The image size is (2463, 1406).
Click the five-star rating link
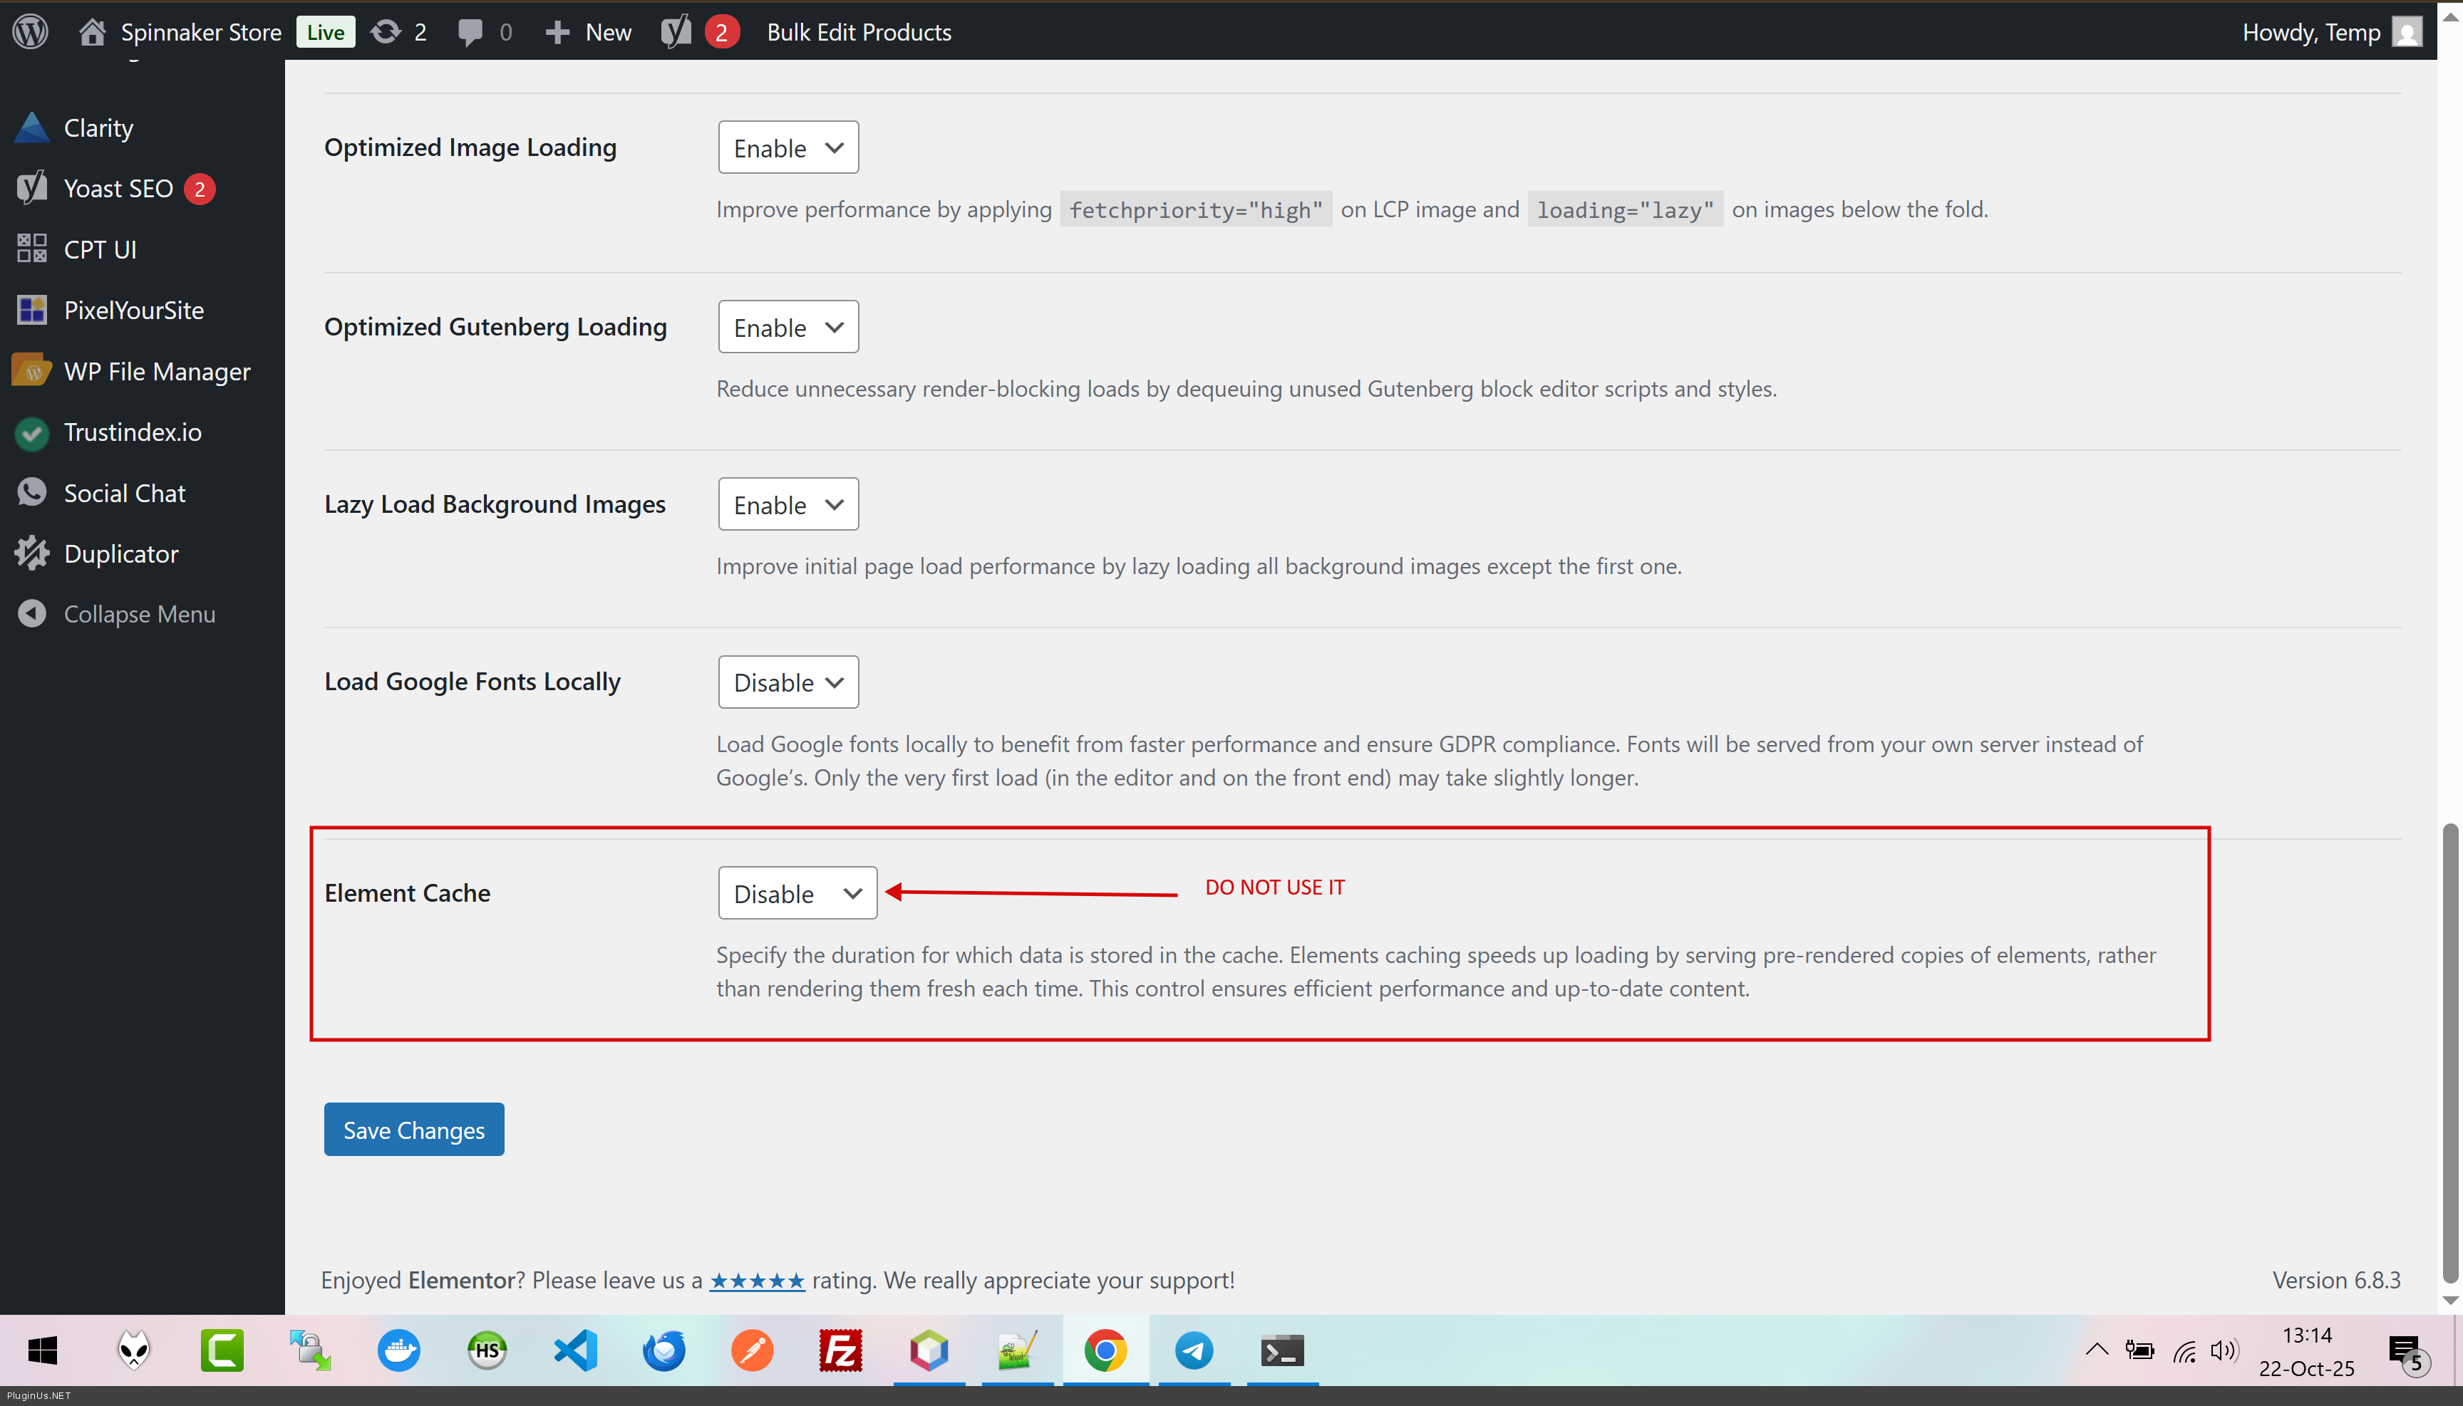[x=757, y=1281]
